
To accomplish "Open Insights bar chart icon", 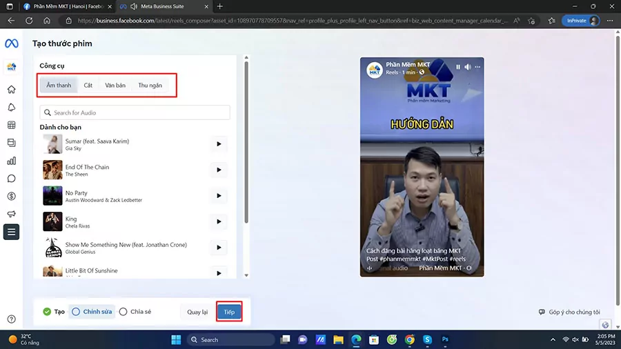I will tap(12, 161).
